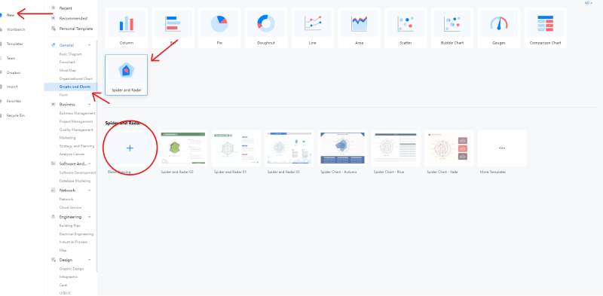Create a blank drawing with plus
The image size is (603, 296).
[130, 148]
